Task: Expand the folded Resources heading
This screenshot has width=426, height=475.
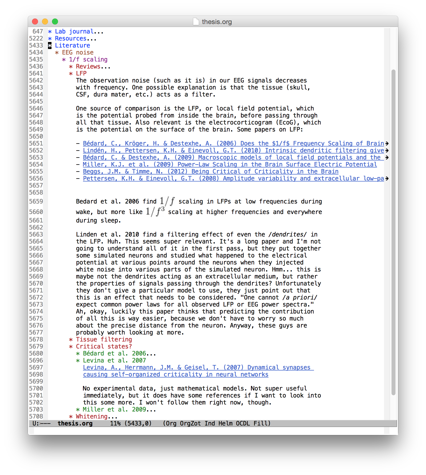Action: [x=72, y=38]
